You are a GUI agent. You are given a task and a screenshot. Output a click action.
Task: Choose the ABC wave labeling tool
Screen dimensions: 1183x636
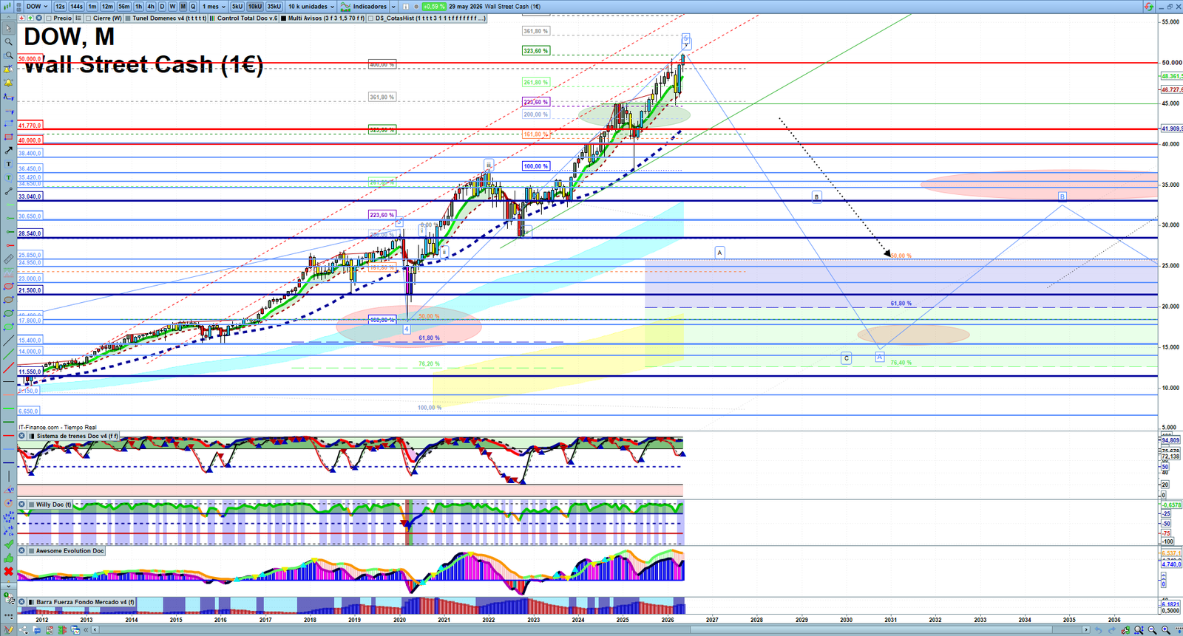pos(9,531)
